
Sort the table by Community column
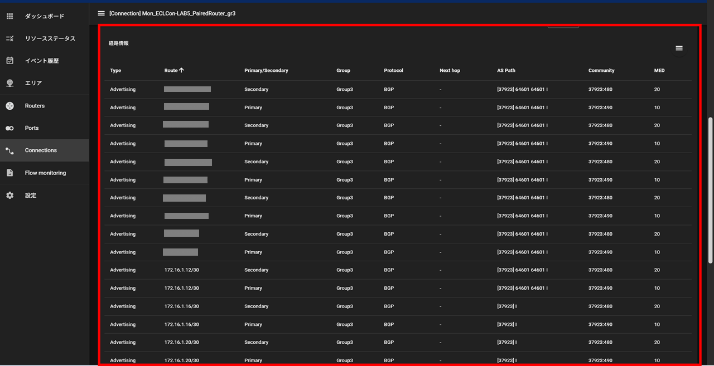click(601, 70)
